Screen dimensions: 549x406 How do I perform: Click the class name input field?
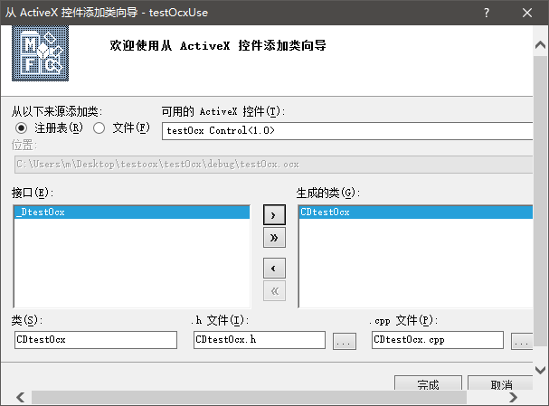pos(95,340)
